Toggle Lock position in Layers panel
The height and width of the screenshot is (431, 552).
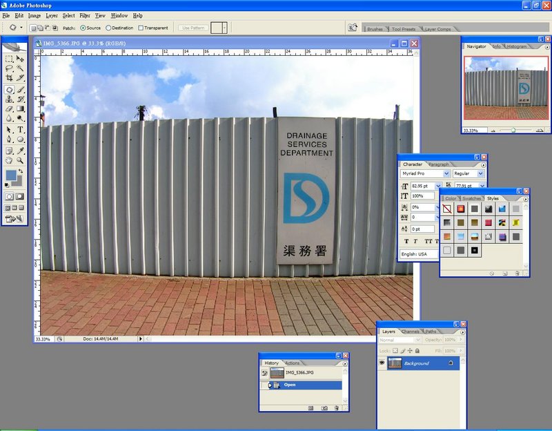tap(410, 351)
